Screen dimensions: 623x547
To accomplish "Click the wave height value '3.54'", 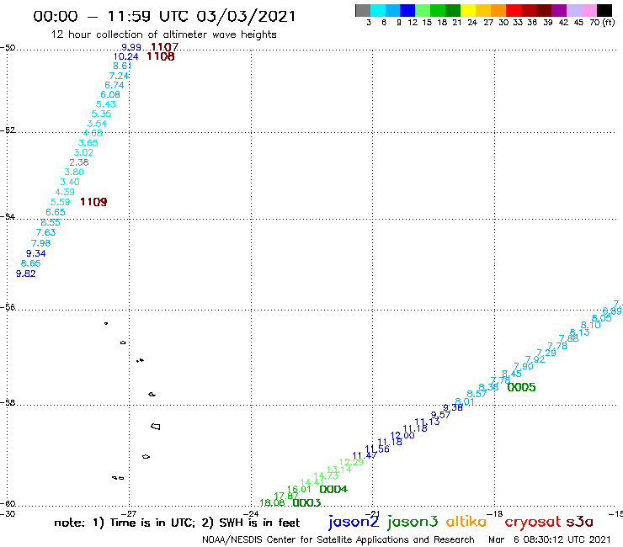I will click(x=97, y=124).
